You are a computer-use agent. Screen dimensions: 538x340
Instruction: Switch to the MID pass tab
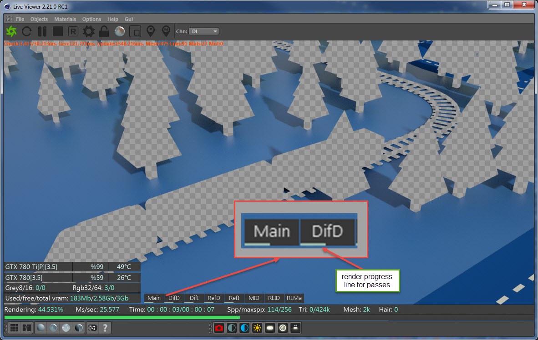pyautogui.click(x=254, y=298)
